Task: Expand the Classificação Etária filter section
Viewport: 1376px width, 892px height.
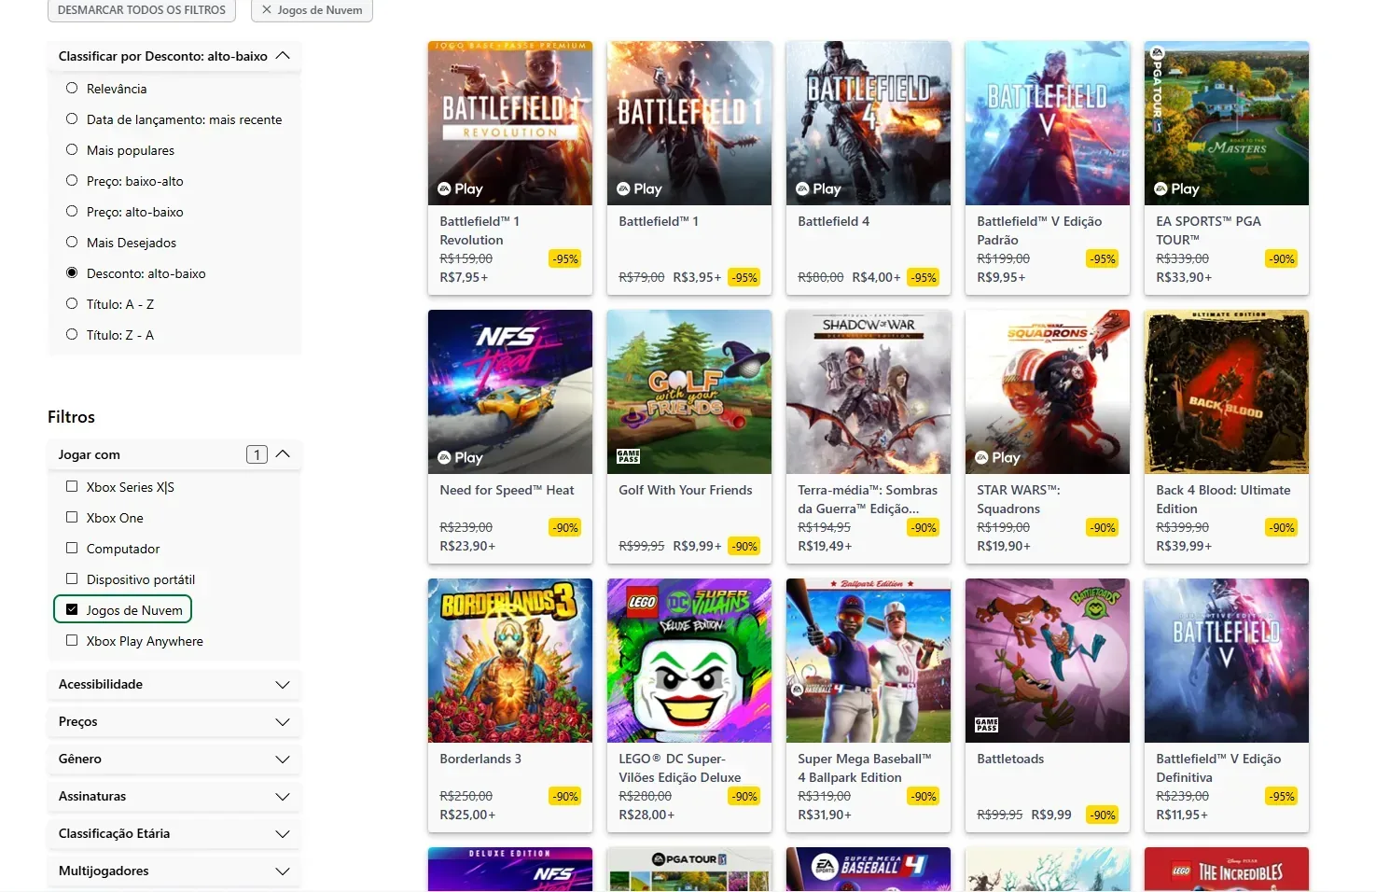Action: (x=174, y=833)
